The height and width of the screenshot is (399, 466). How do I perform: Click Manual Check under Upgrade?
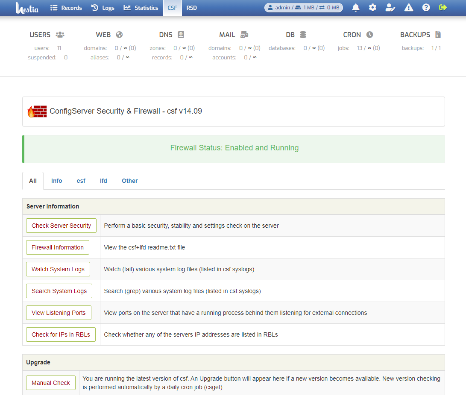tap(50, 383)
